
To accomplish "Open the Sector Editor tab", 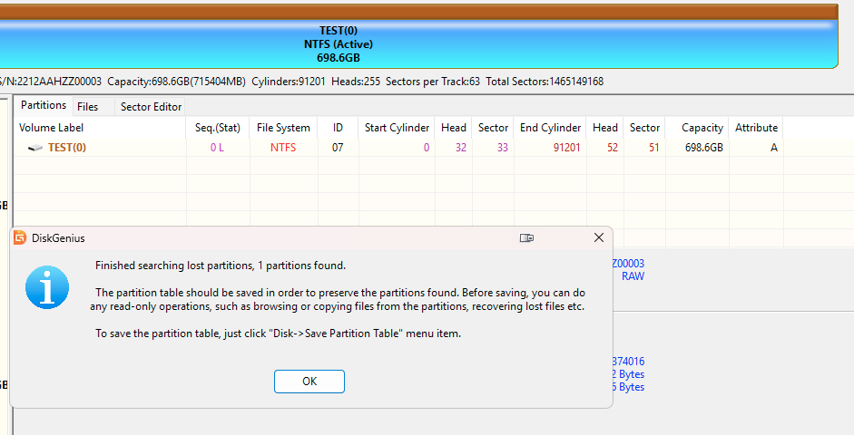I will 151,107.
